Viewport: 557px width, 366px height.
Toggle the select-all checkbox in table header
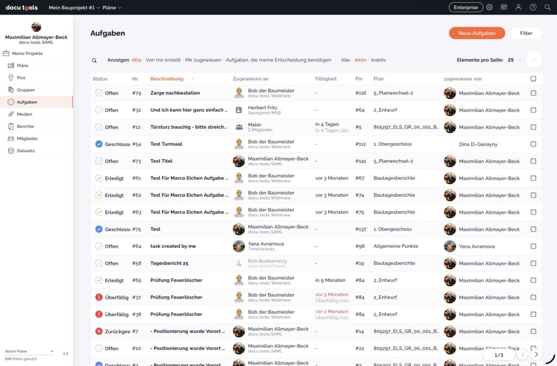tap(533, 79)
